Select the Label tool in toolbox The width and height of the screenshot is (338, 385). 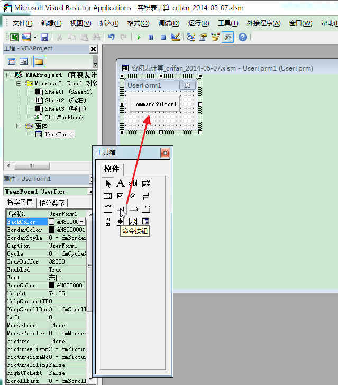pyautogui.click(x=120, y=183)
